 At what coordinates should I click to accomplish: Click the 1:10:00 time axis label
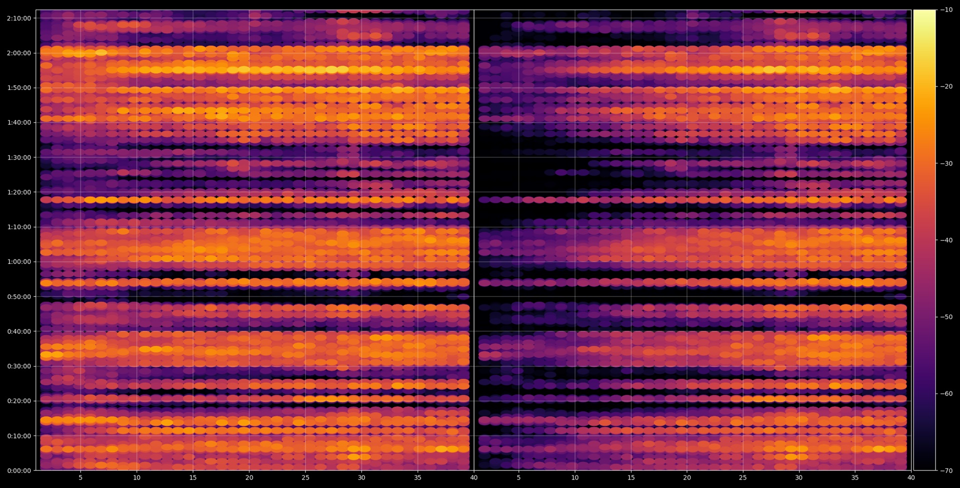point(19,227)
